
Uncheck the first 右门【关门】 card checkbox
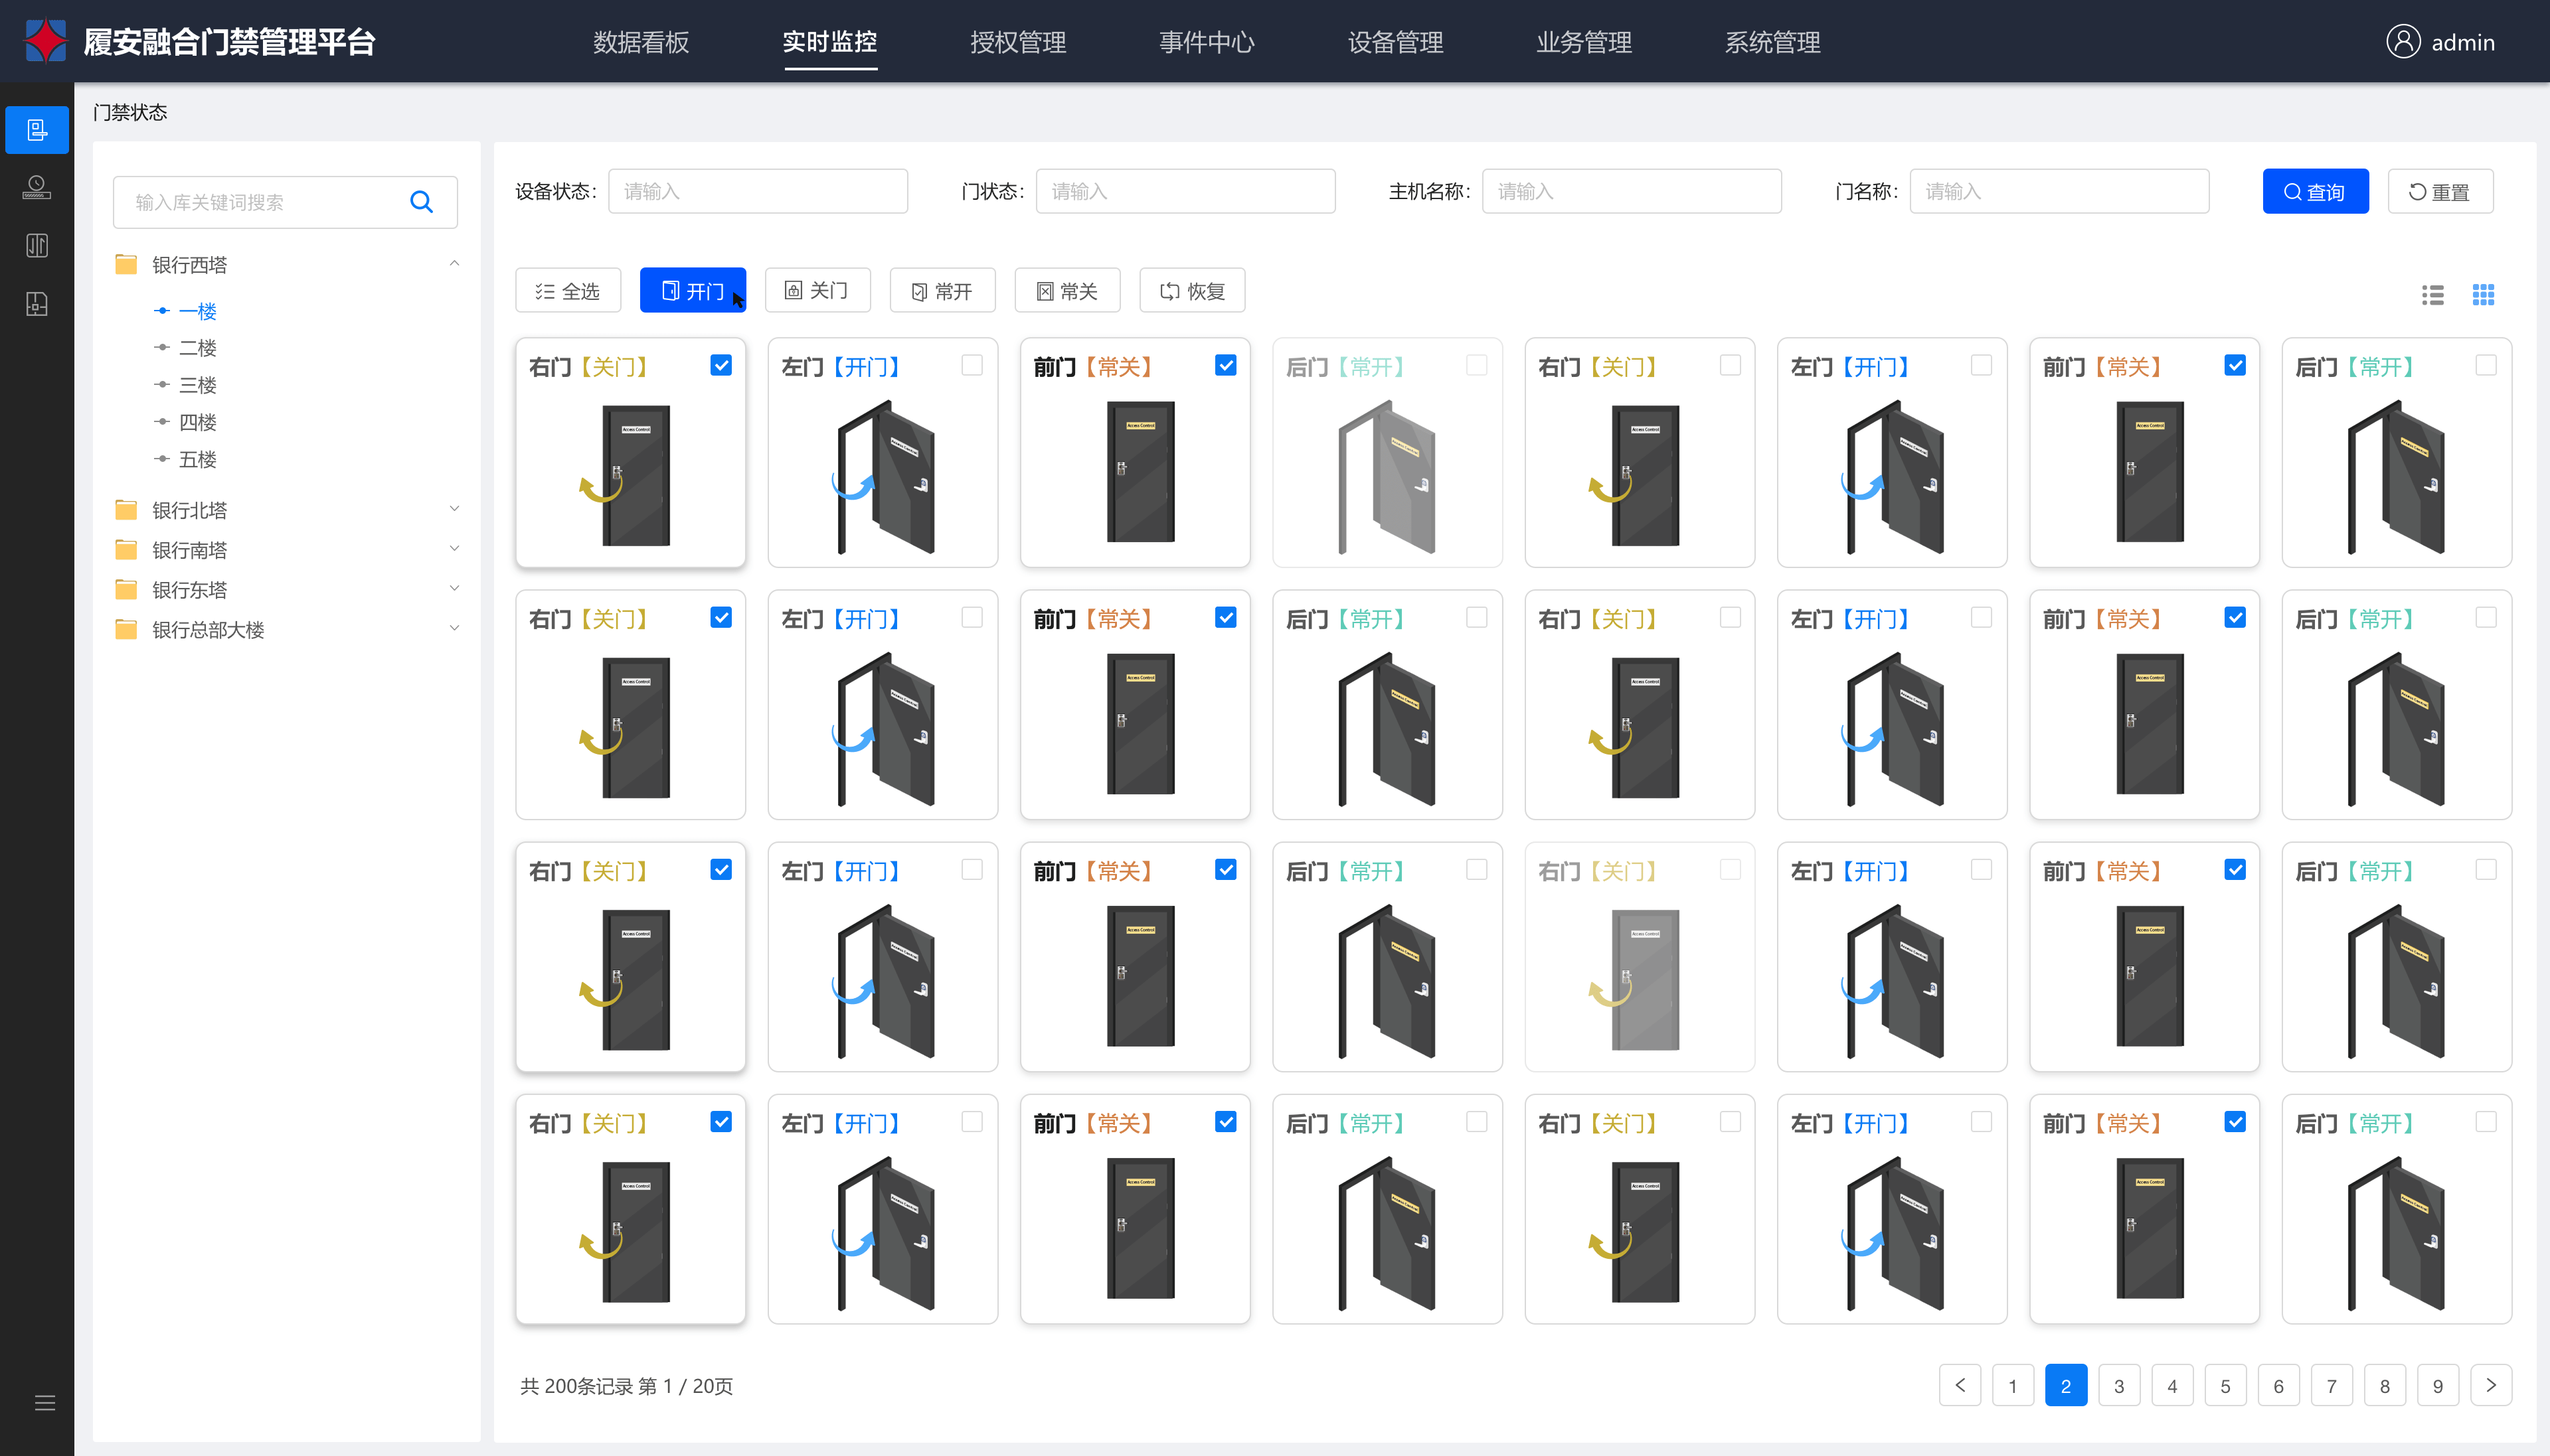coord(721,366)
